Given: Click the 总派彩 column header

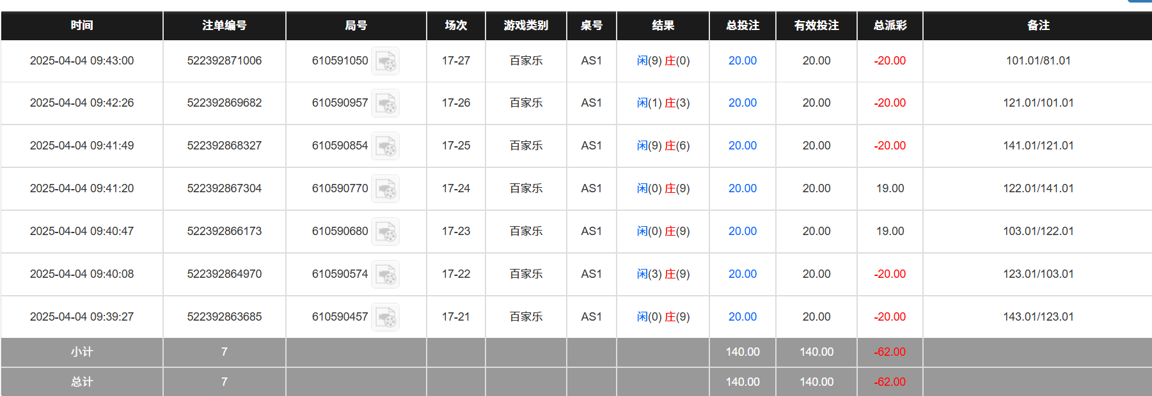Looking at the screenshot, I should [890, 26].
